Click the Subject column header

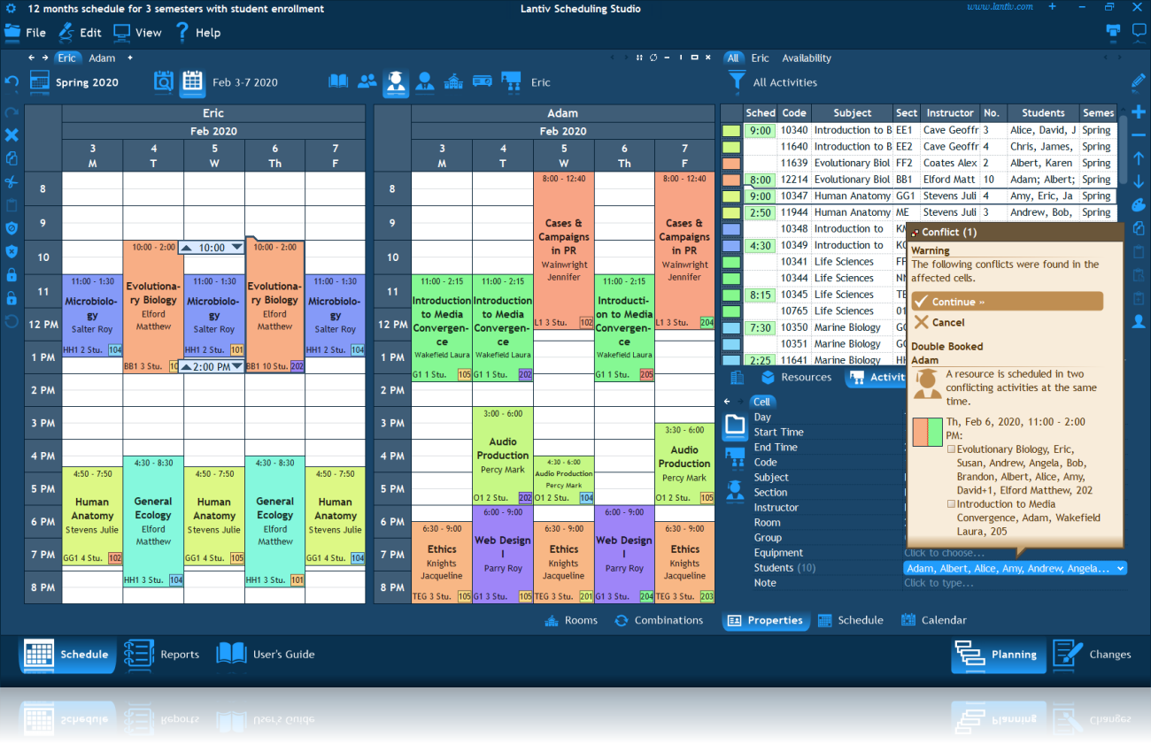[x=852, y=113]
